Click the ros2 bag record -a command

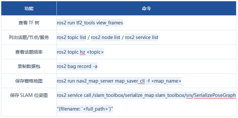pyautogui.click(x=77, y=67)
